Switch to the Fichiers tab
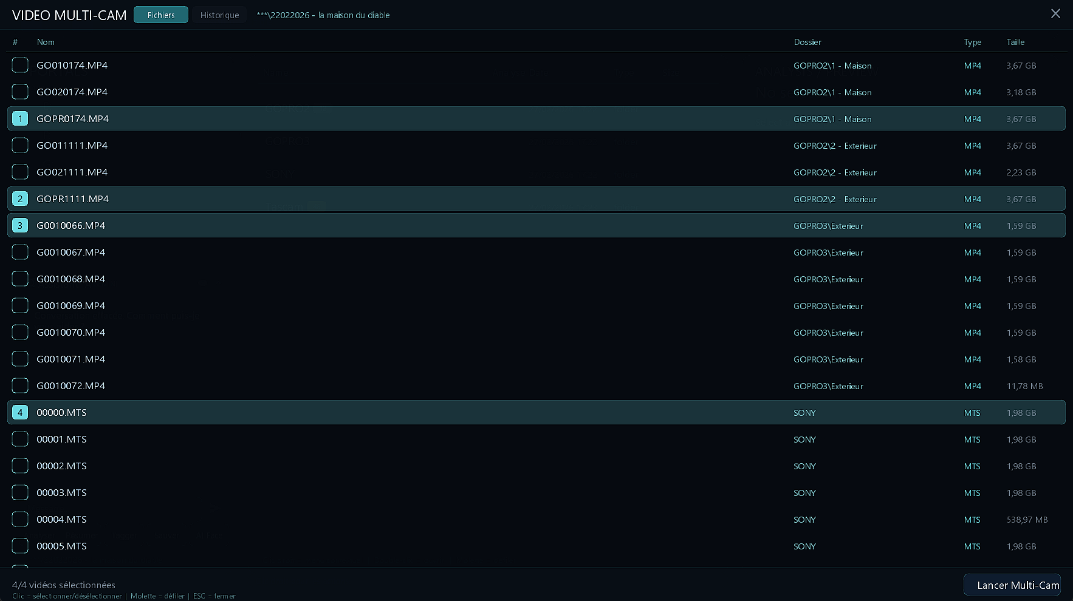 pos(160,15)
